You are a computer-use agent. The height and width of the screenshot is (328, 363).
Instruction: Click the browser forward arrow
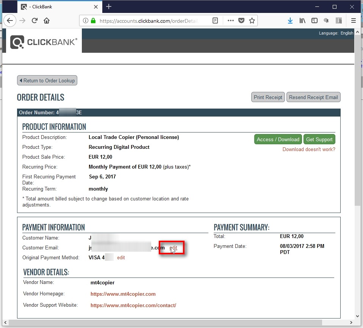pos(22,20)
